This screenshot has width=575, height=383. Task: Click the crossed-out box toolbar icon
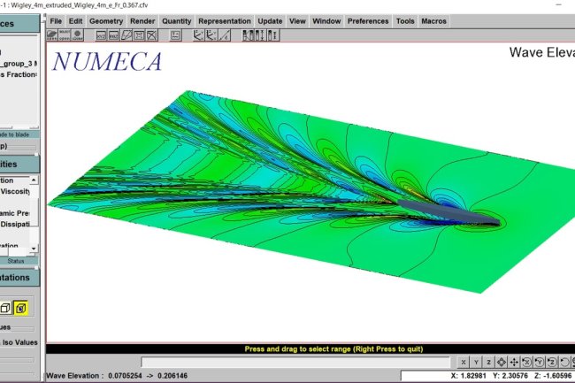pos(152,35)
